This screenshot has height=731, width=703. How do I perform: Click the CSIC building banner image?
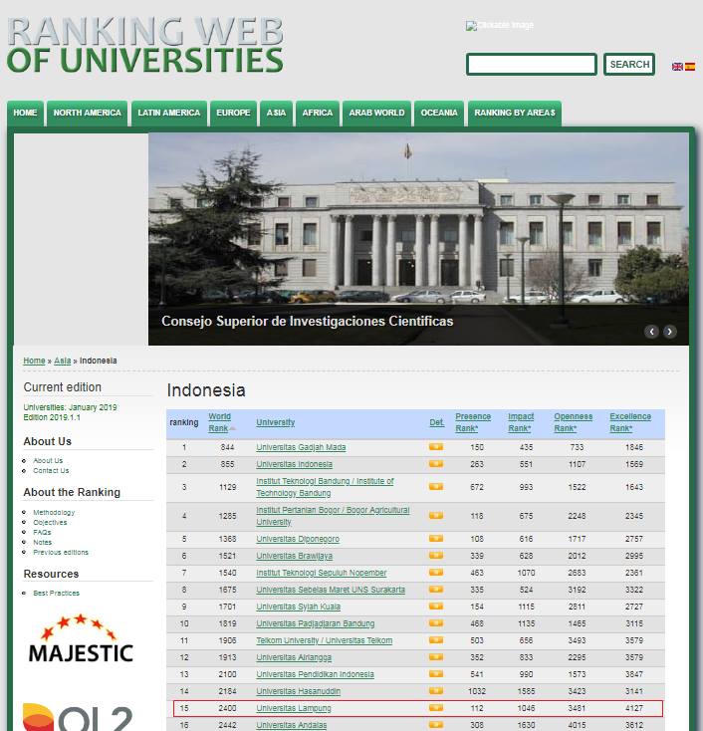[418, 239]
